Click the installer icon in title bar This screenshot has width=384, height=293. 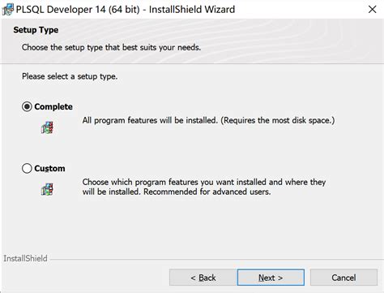[x=8, y=10]
